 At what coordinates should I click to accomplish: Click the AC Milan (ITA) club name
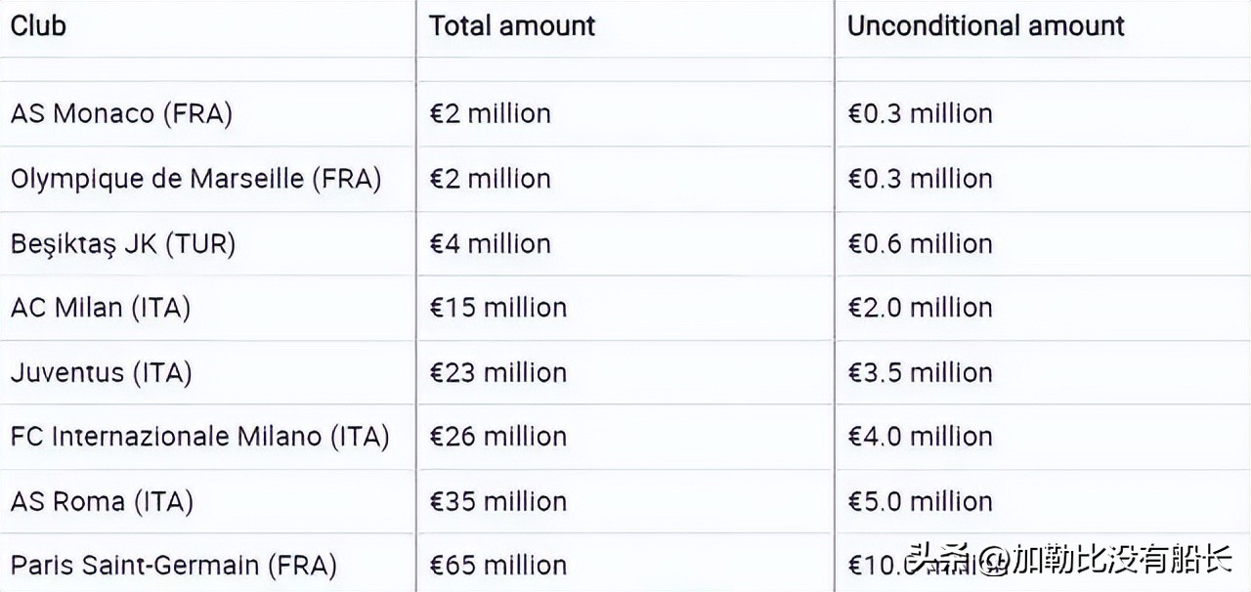pyautogui.click(x=101, y=308)
